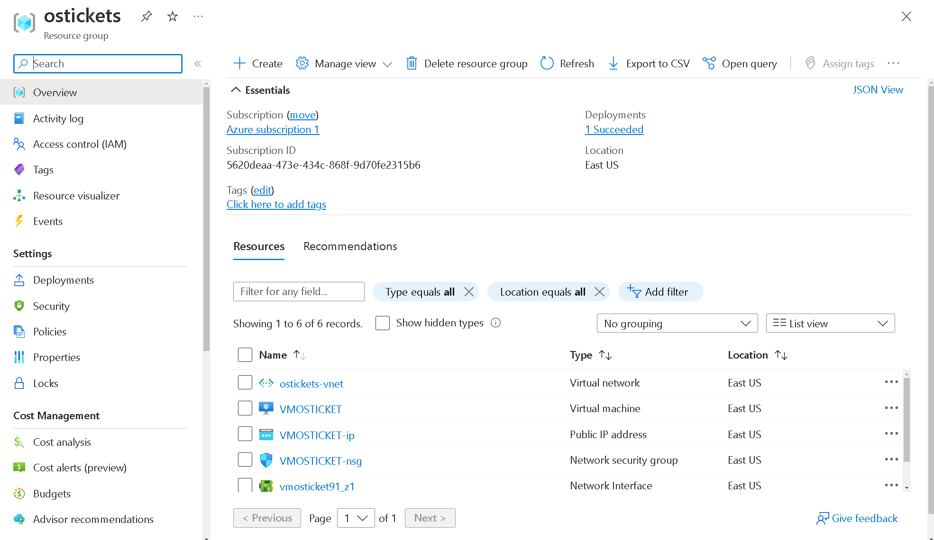Image resolution: width=934 pixels, height=540 pixels.
Task: Expand the List view dropdown
Action: click(830, 324)
